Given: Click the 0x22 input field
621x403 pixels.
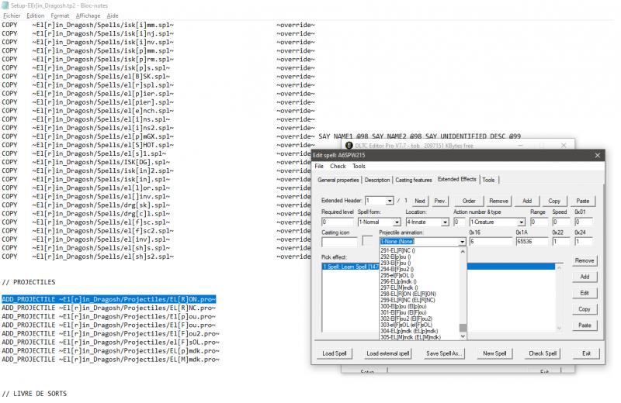Looking at the screenshot, I should (561, 242).
